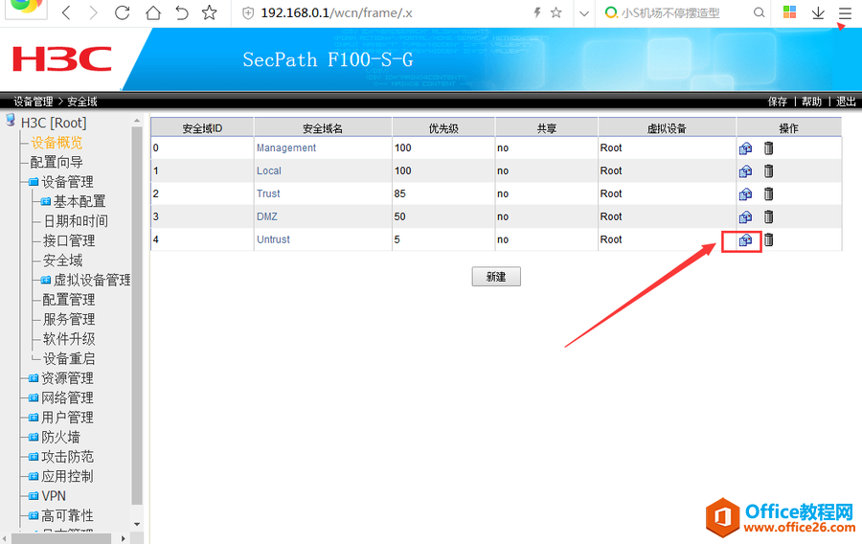Open 设备概览 in navigation tree

pos(57,143)
